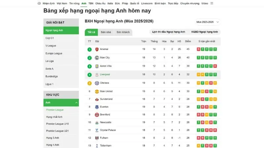The image size is (264, 148).
Task: Click the Man United club crest
Action: (97, 91)
